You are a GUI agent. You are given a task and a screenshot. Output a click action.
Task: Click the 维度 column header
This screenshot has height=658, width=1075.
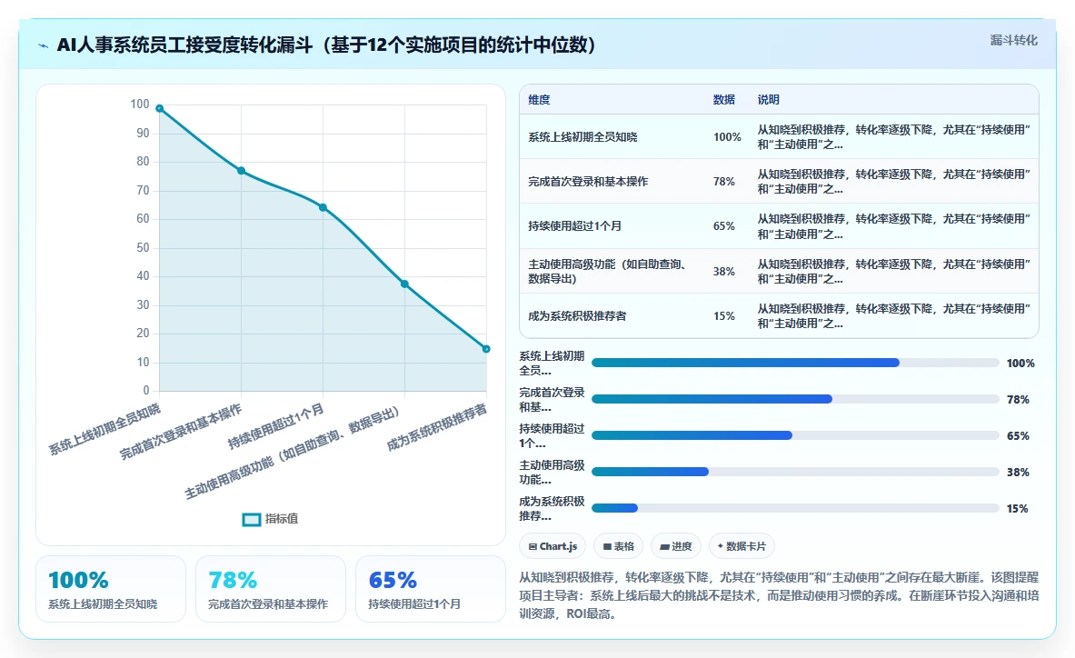[539, 100]
